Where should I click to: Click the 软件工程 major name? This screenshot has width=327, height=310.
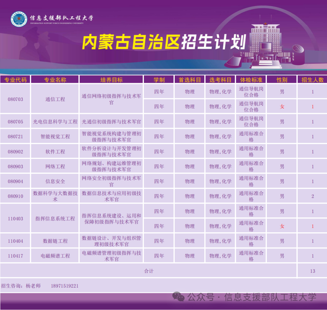pyautogui.click(x=55, y=152)
